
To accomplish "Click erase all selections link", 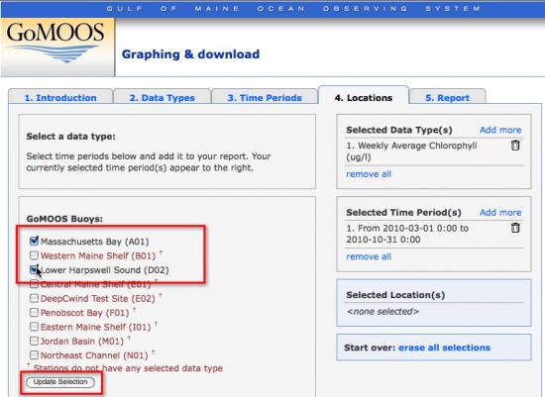I will [444, 347].
